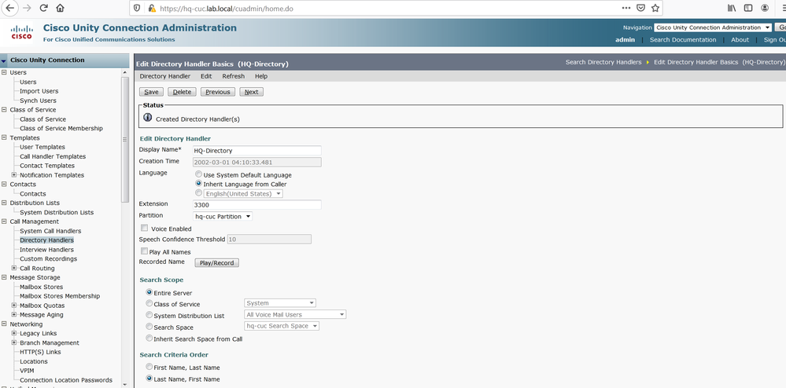This screenshot has width=786, height=388.
Task: Expand the Legacy Links node
Action: (14, 333)
